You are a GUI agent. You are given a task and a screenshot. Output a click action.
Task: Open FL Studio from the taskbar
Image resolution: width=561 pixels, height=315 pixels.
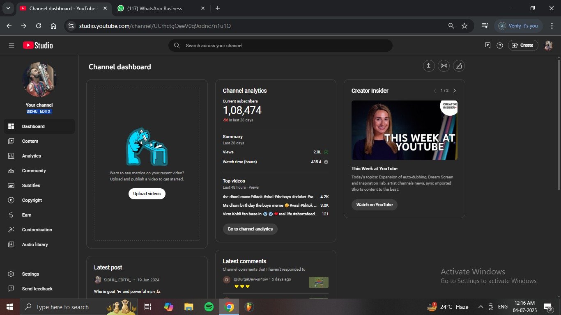pyautogui.click(x=249, y=307)
